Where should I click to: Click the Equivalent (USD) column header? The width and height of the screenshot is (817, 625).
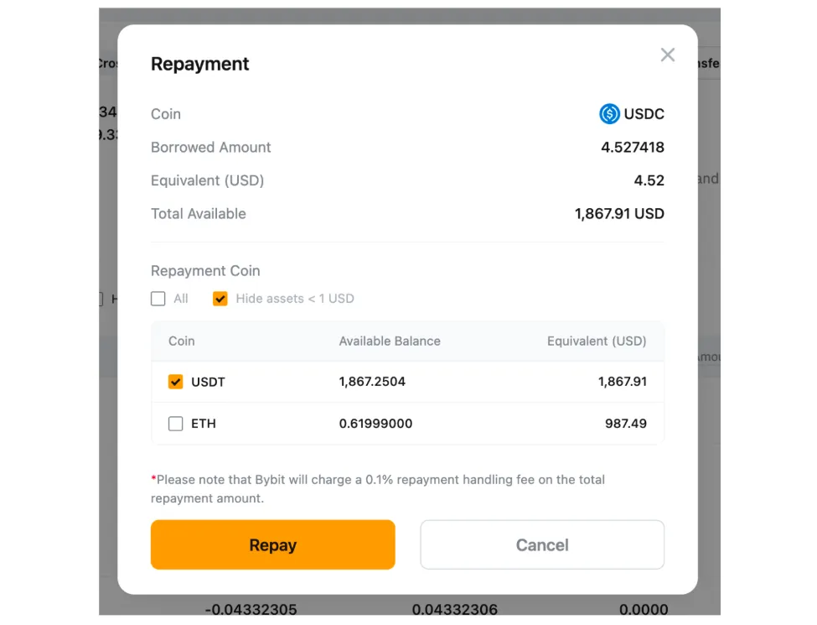[x=597, y=341]
